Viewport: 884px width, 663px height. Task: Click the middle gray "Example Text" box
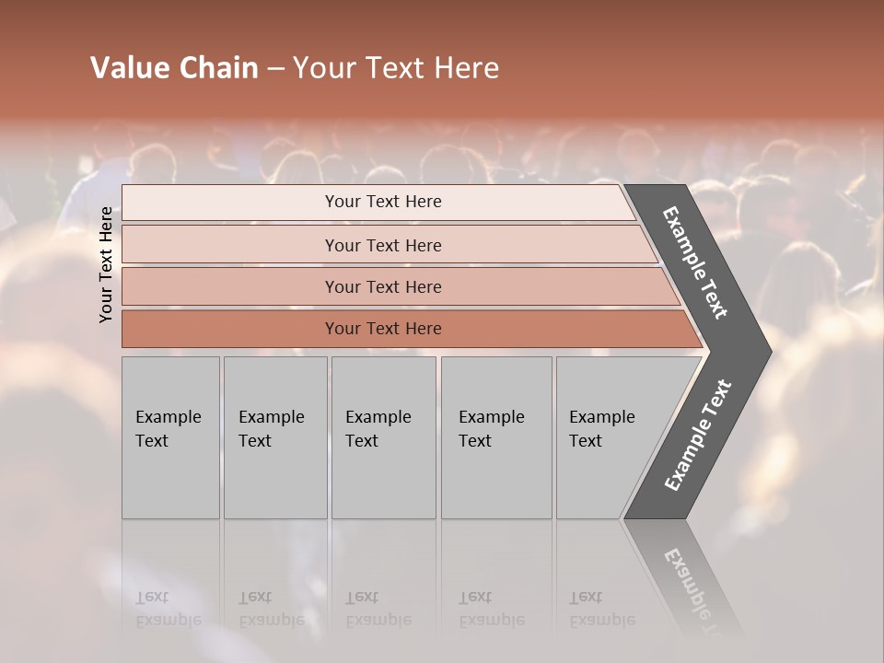click(383, 437)
